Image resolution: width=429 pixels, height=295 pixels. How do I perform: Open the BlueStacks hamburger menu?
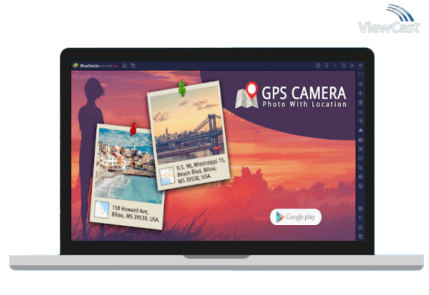click(326, 66)
